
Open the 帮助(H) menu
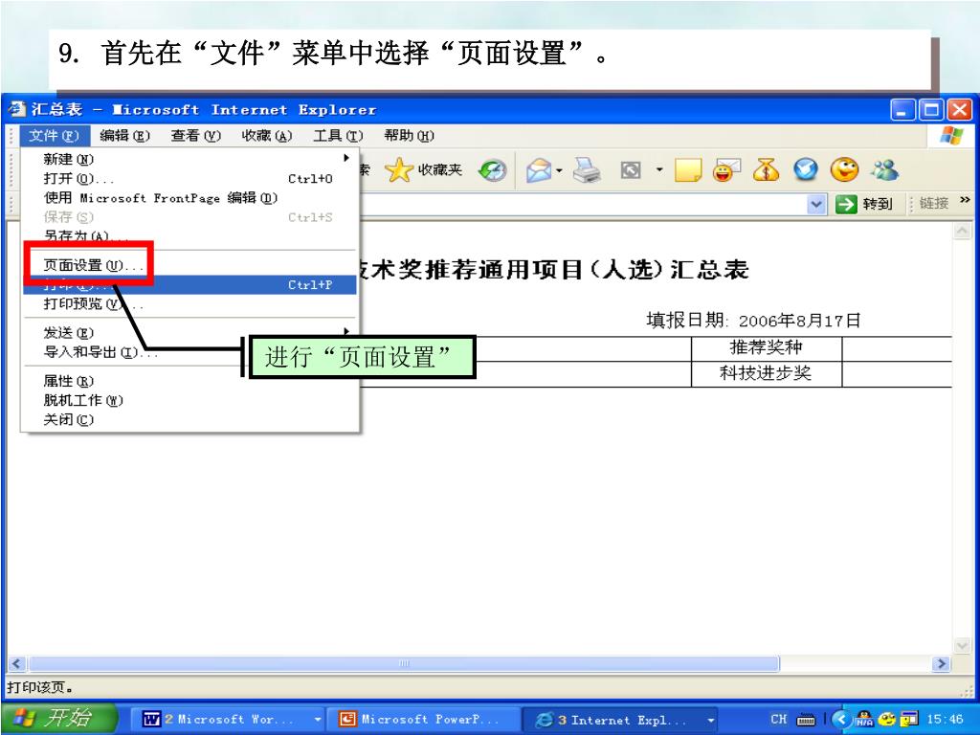(409, 136)
